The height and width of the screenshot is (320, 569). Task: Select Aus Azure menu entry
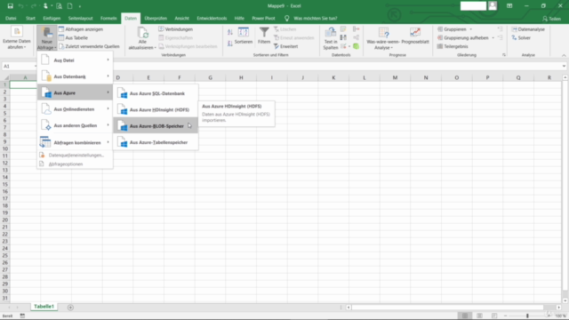tap(75, 92)
